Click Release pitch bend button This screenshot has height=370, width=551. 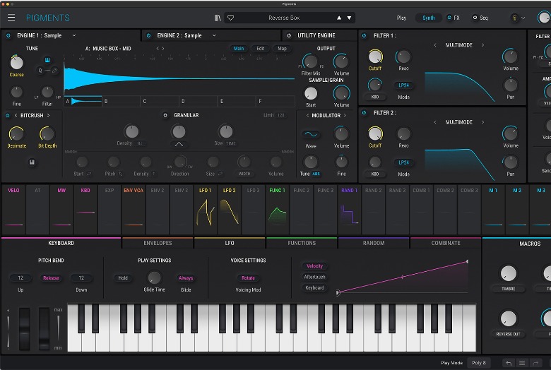[x=51, y=278]
